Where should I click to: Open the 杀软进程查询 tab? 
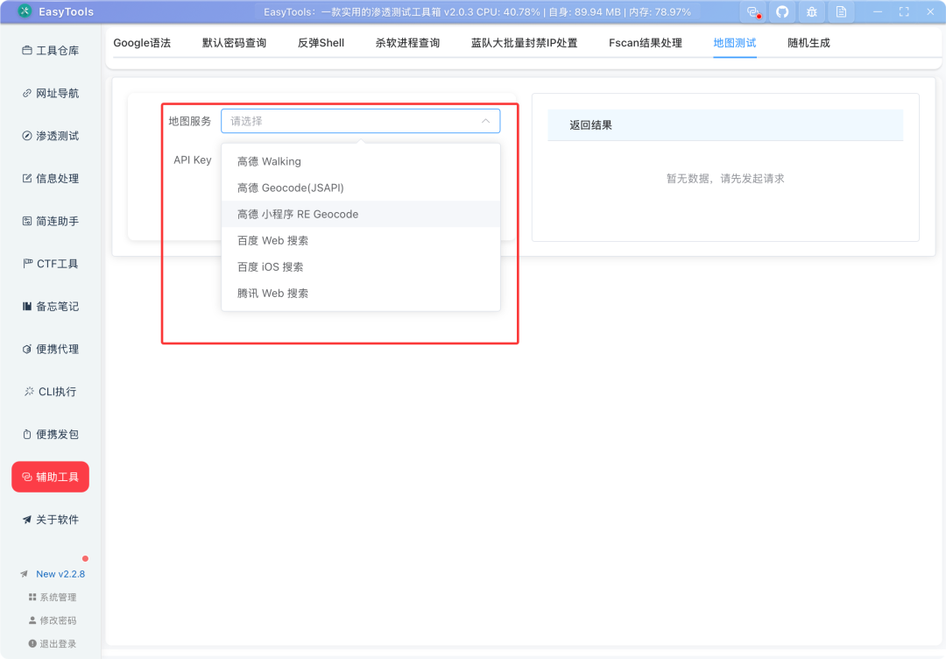[408, 43]
